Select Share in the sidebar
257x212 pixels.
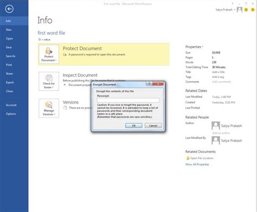coord(14,74)
